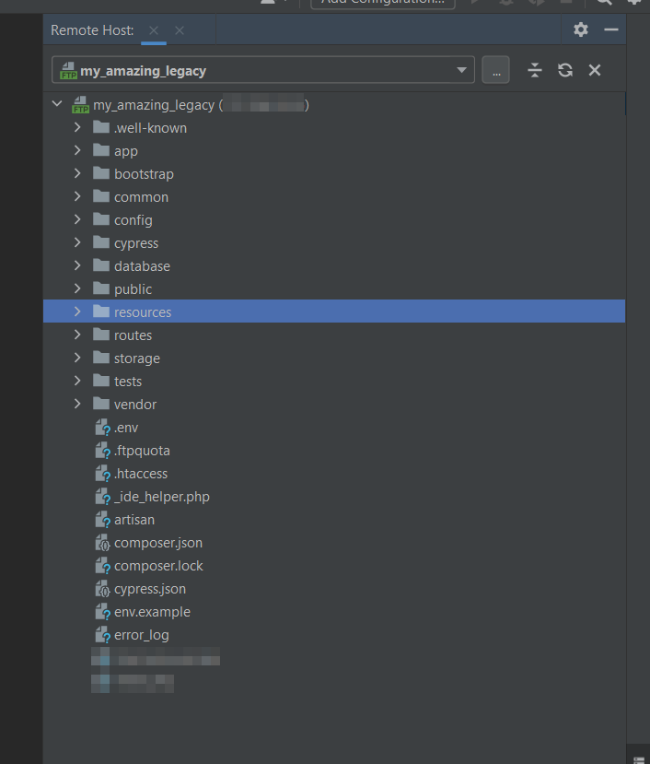Disconnect from the remote host
Viewport: 650px width, 764px height.
pos(595,70)
